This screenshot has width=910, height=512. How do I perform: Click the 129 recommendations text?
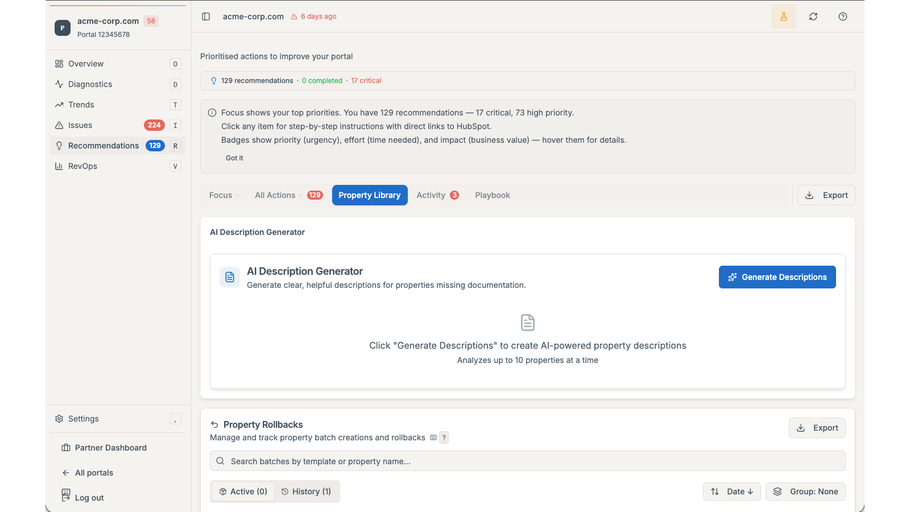pos(257,81)
